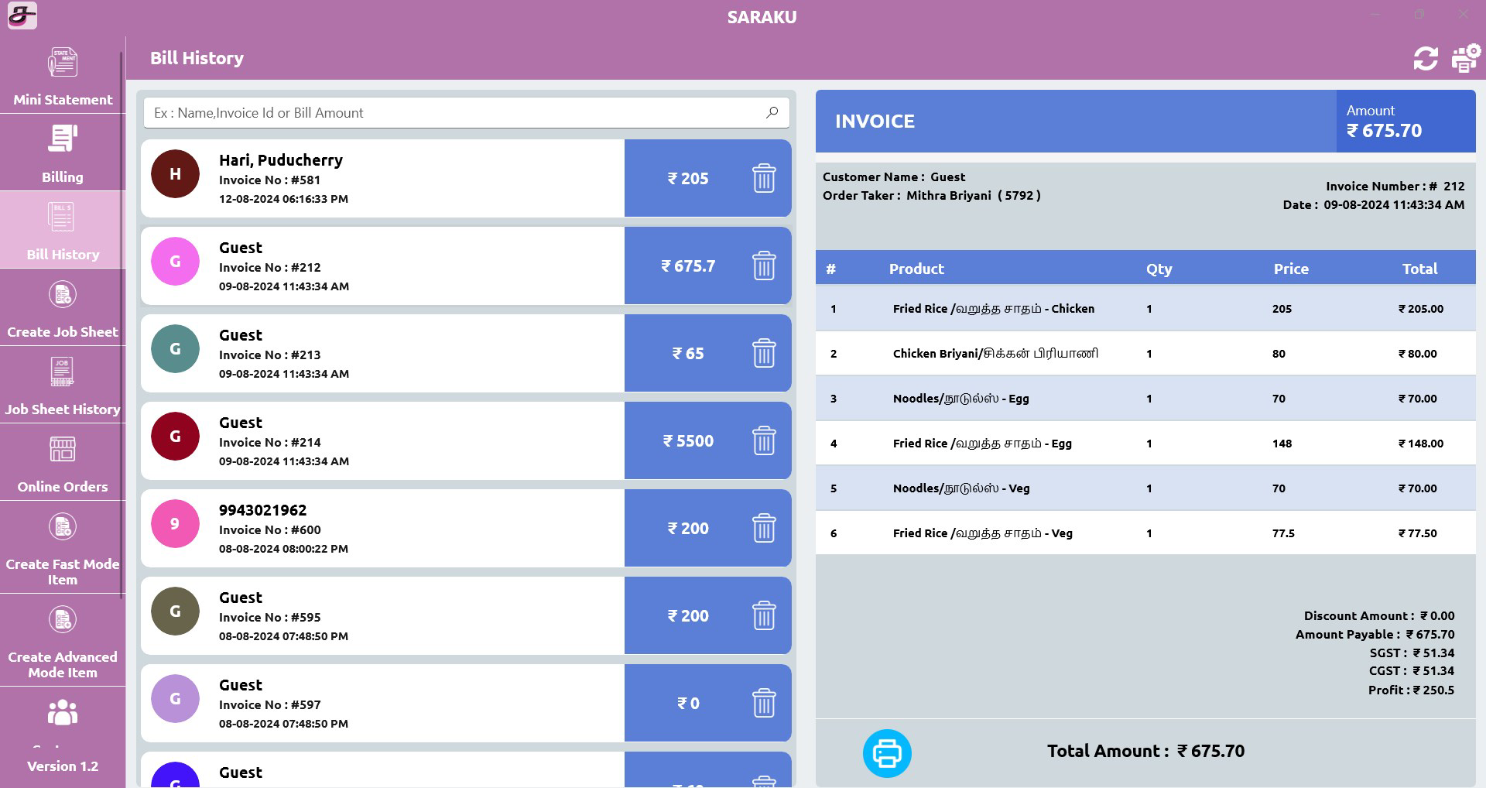The height and width of the screenshot is (788, 1486).
Task: Delete invoice #213 with its trash icon
Action: click(764, 353)
